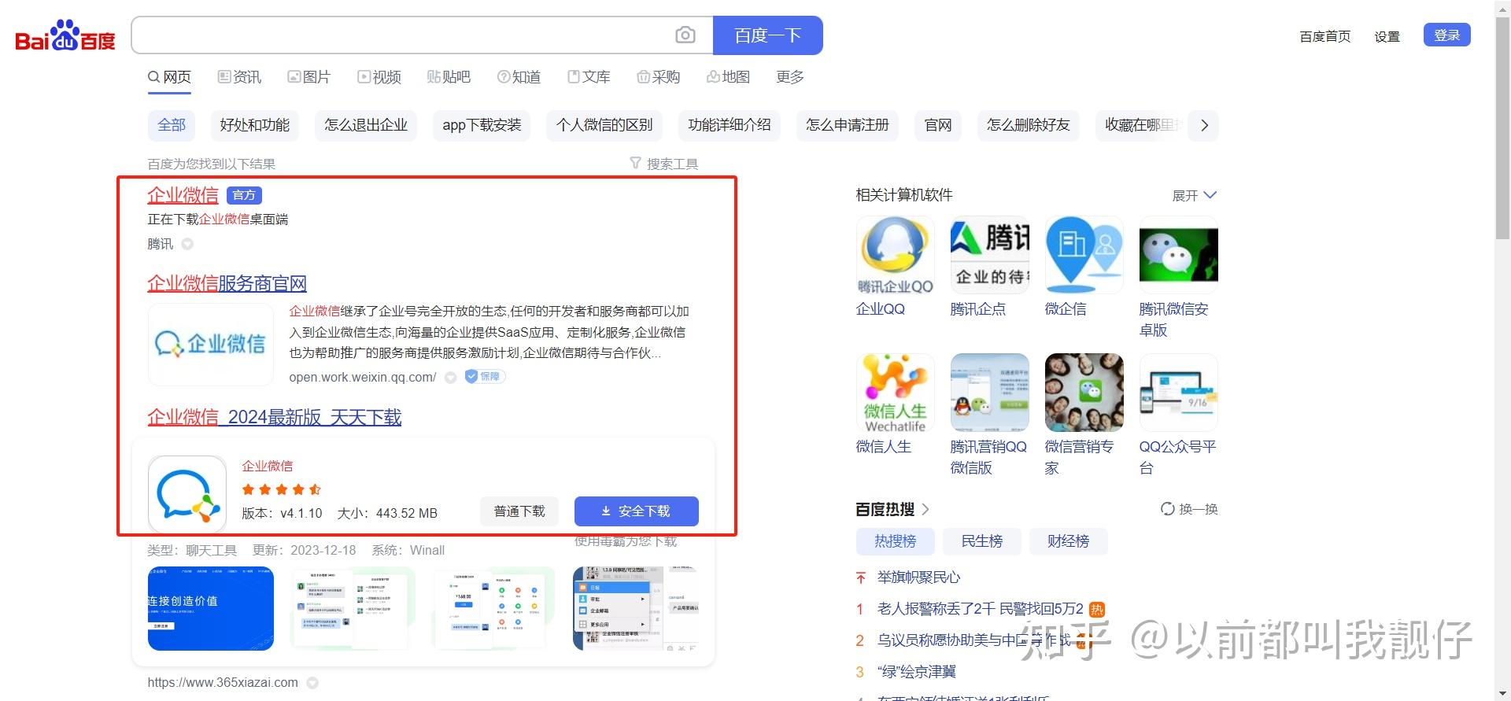Select 怎么删除好友 filter tag

[1029, 125]
